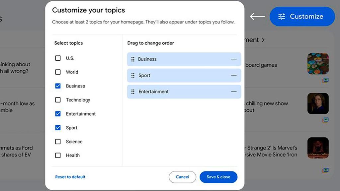The width and height of the screenshot is (340, 191).
Task: Click the Save & close button
Action: point(218,177)
